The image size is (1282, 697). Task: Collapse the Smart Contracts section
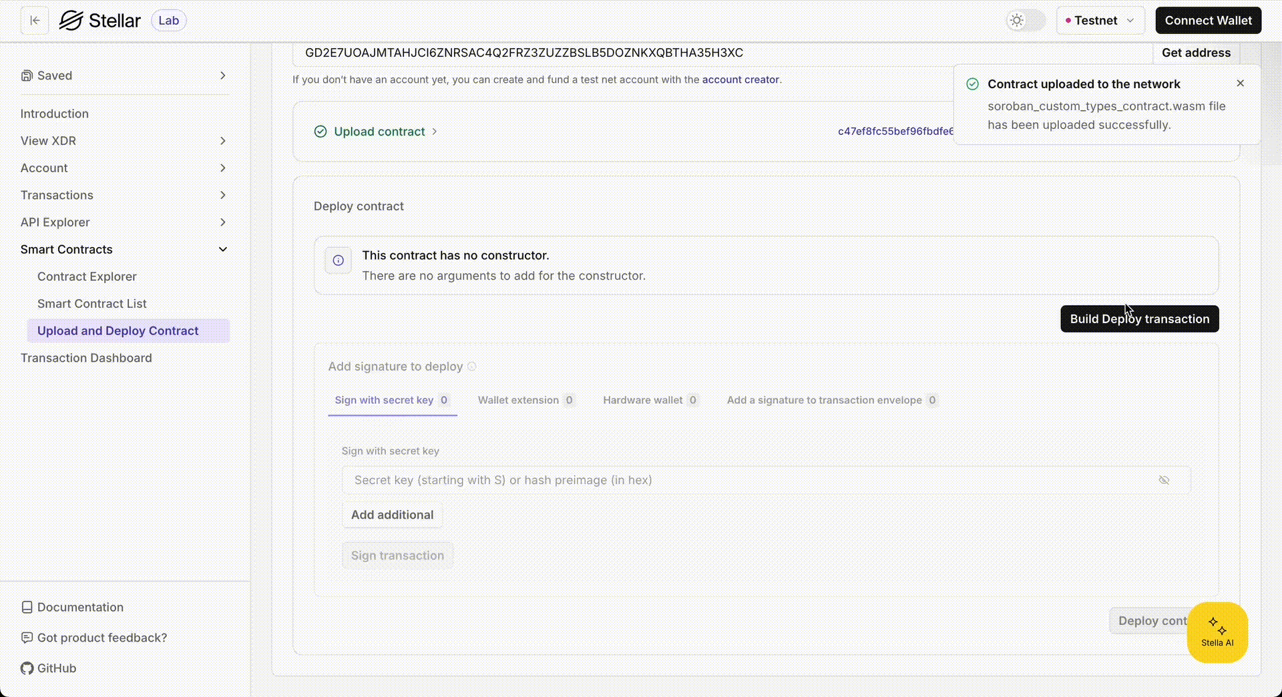coord(223,249)
